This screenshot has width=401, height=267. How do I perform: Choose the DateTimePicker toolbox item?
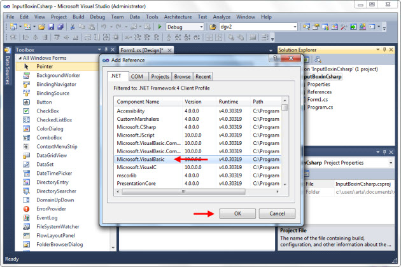pos(54,172)
